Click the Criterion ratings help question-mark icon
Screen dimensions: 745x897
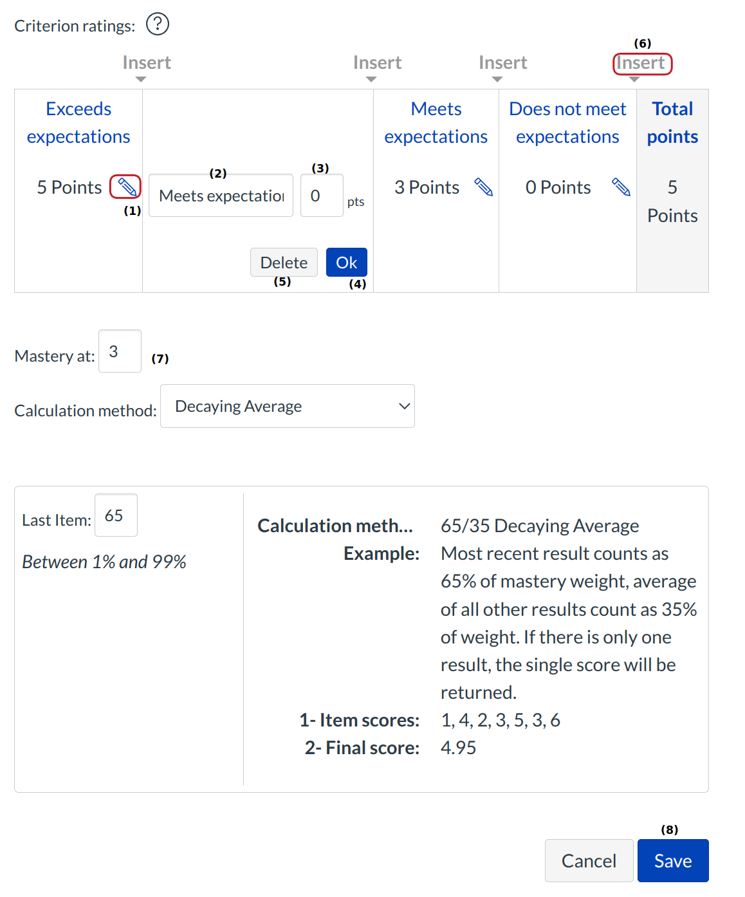[158, 24]
